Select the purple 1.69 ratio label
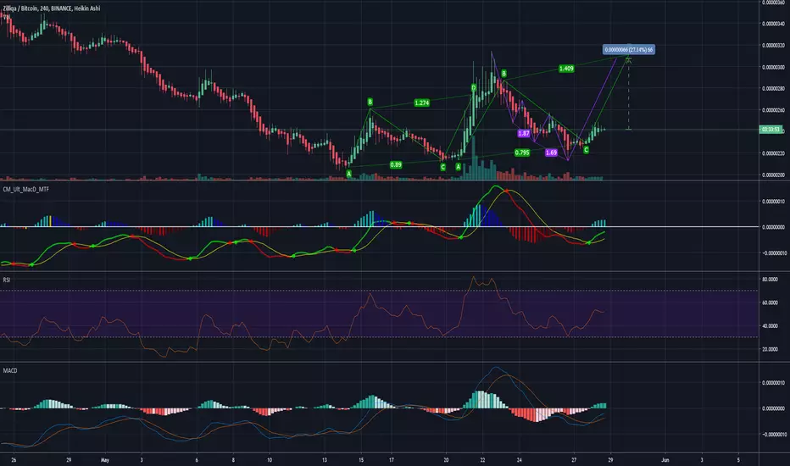 click(551, 153)
